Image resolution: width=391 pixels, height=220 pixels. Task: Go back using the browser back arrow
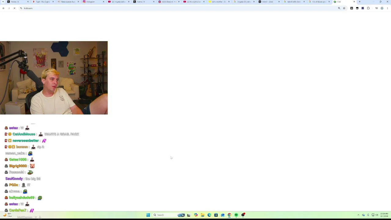[3, 8]
